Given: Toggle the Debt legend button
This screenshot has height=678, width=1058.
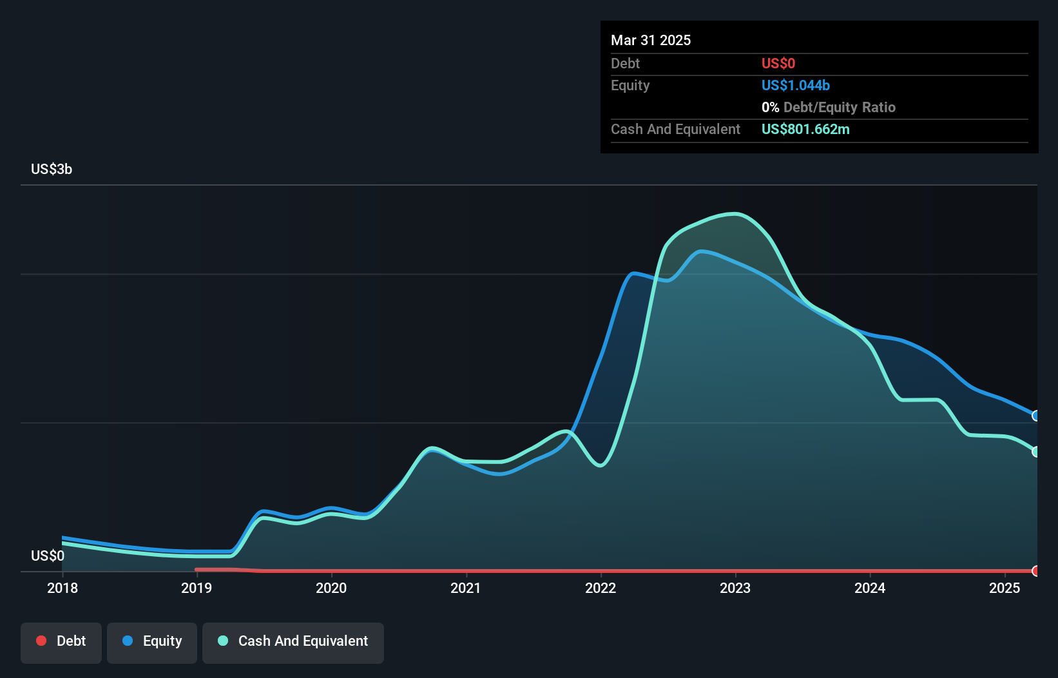Looking at the screenshot, I should 61,643.
